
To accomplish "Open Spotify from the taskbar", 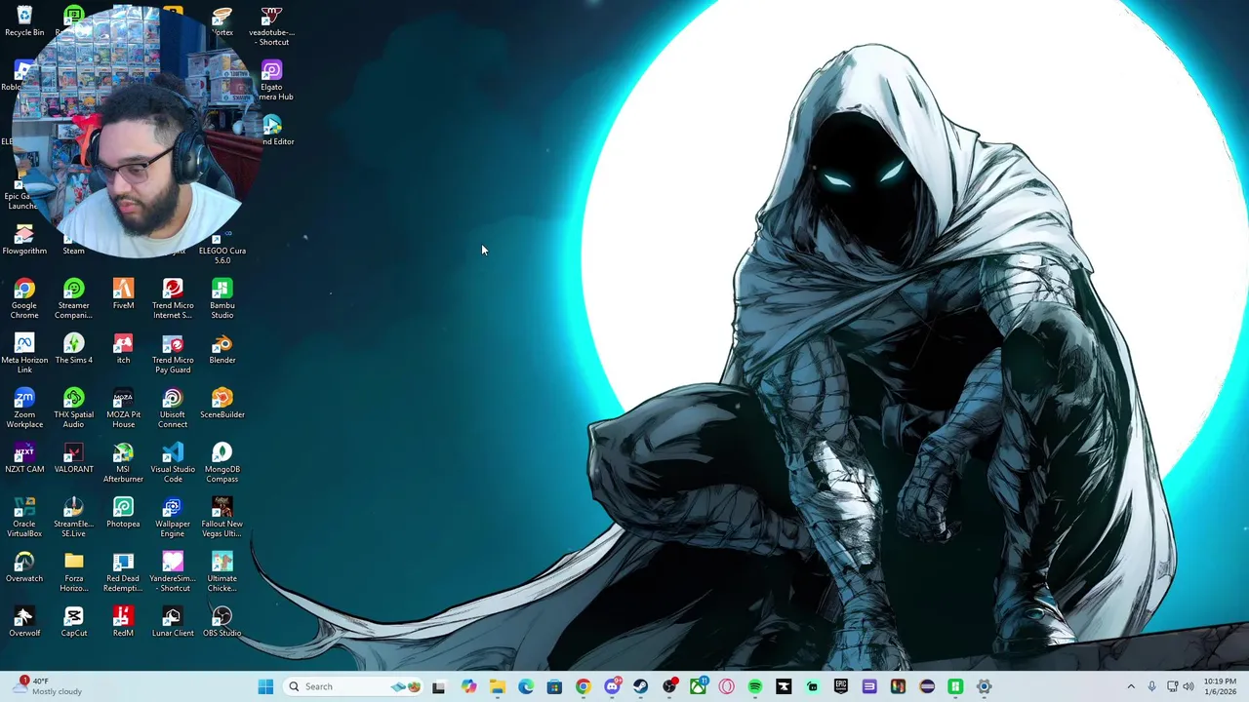I will pyautogui.click(x=755, y=686).
